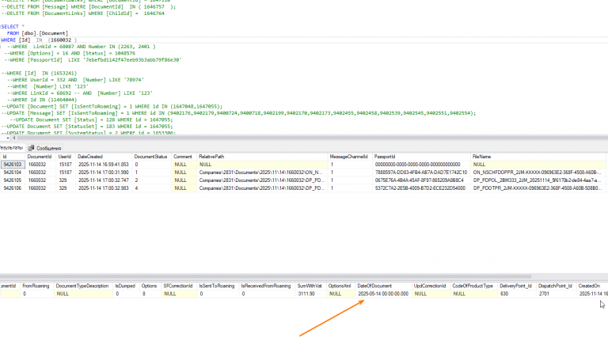Select the IsReceivedFromRoaming column header
The height and width of the screenshot is (364, 608).
tap(267, 286)
